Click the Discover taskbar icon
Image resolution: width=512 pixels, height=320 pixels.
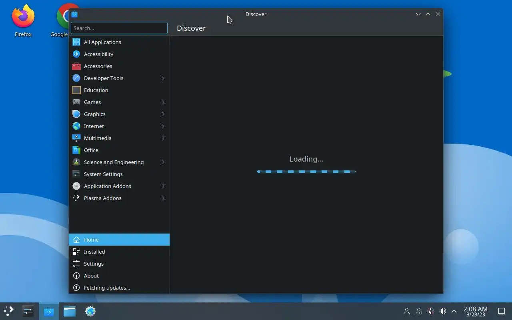pos(49,311)
